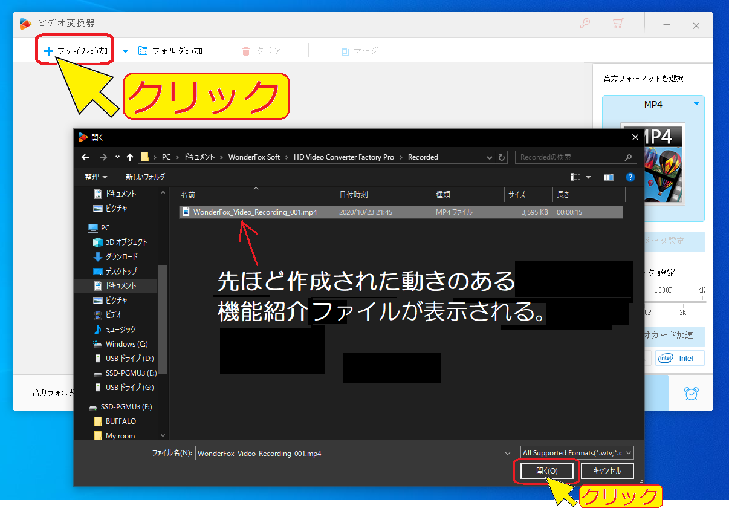Sort by the 長さ column header
Screen dimensions: 729x511
[x=589, y=195]
